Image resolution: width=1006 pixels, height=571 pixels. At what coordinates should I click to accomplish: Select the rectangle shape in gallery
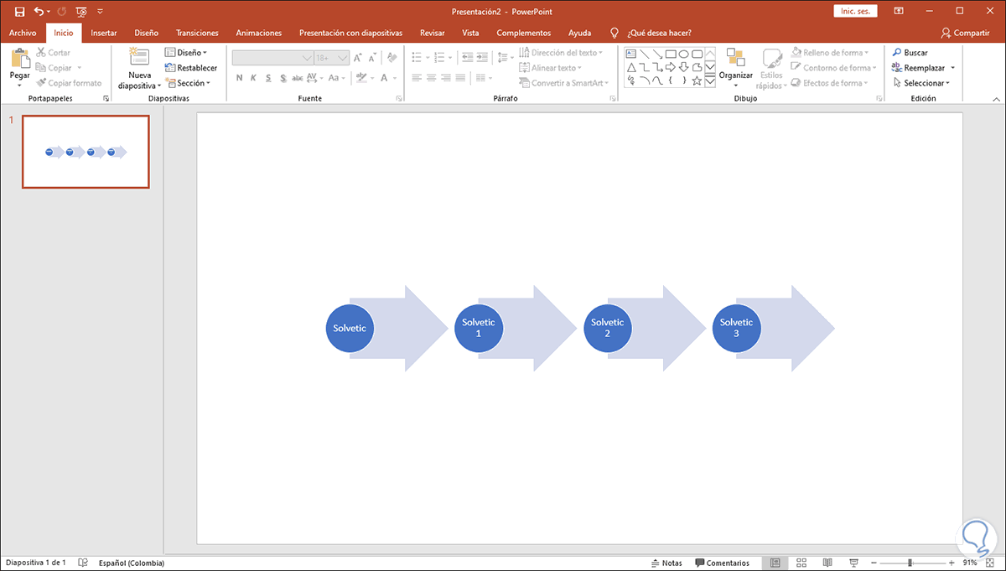671,53
